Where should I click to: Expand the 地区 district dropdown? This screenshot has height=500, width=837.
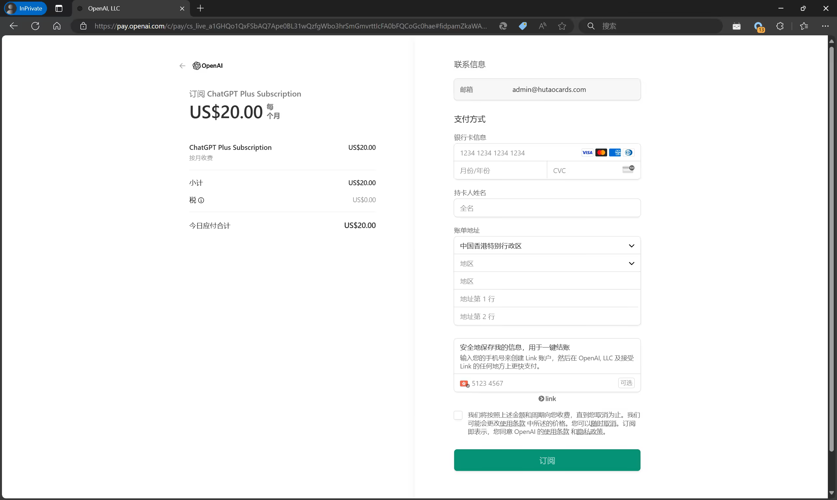coord(547,263)
